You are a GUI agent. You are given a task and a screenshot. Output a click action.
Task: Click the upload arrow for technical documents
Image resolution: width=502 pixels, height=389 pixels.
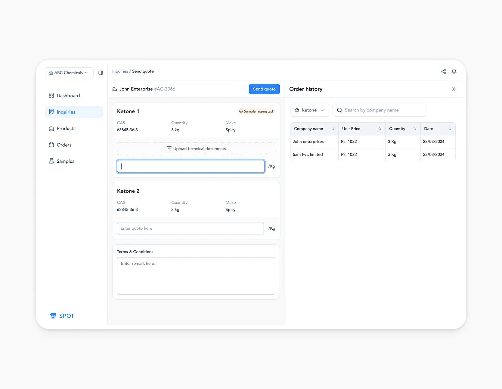169,148
